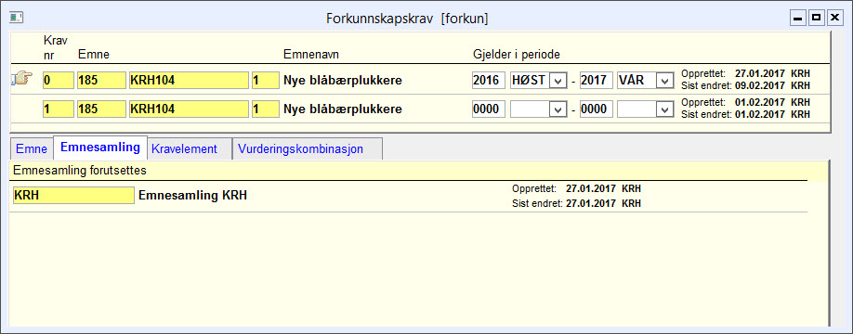Click the institution field 185 in row 0
This screenshot has width=853, height=334.
click(x=101, y=81)
